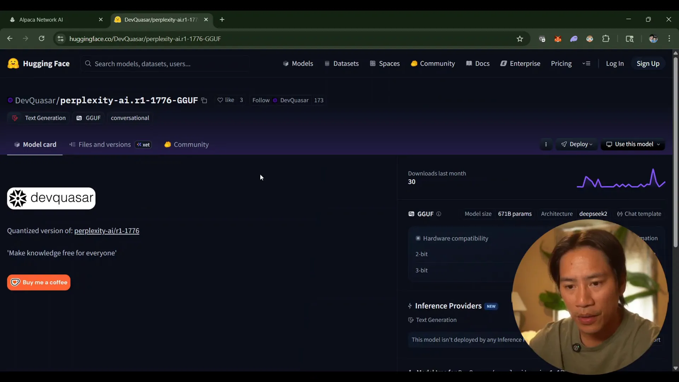
Task: Click the side panel search icon in toolbar
Action: (629, 39)
